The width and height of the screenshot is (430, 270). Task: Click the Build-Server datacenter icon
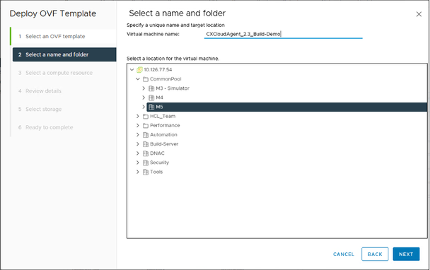146,144
